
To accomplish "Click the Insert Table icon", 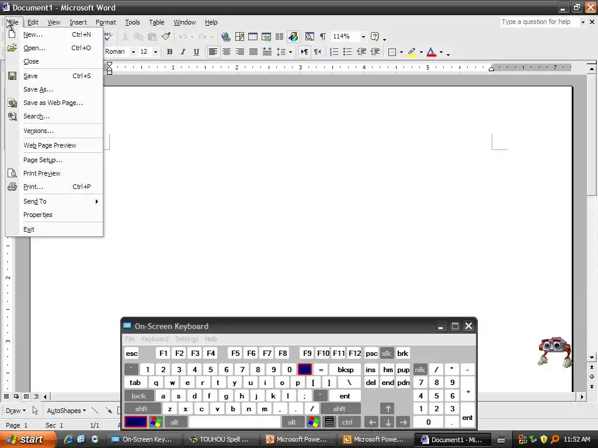I will tap(253, 37).
